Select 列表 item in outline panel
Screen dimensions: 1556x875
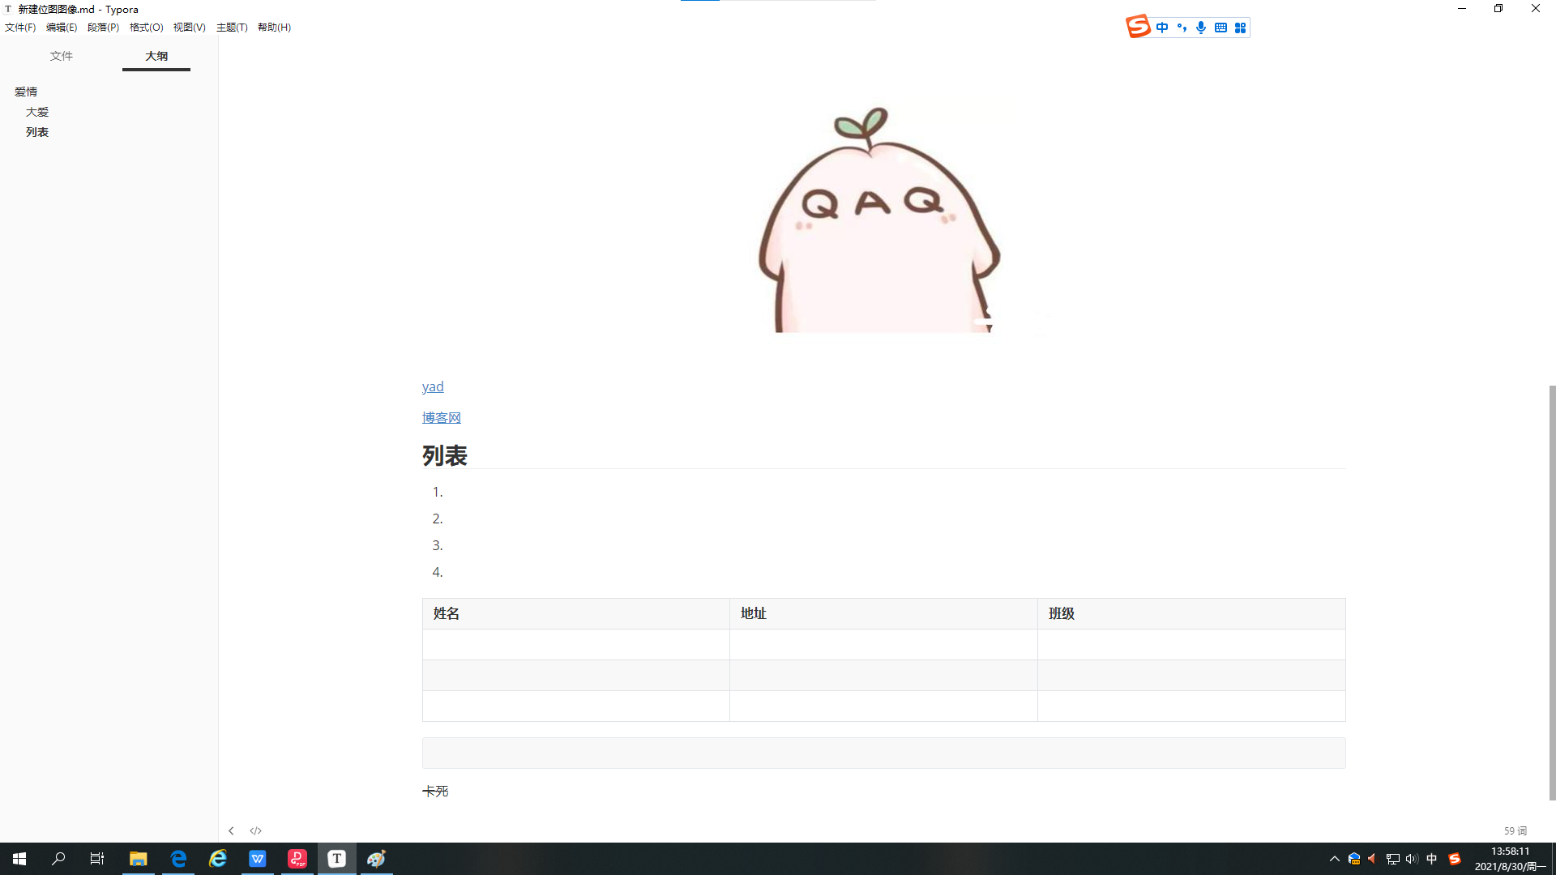37,132
